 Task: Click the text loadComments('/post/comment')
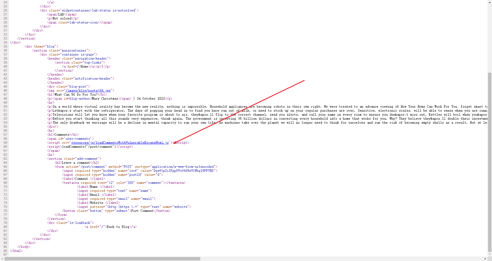coord(89,147)
